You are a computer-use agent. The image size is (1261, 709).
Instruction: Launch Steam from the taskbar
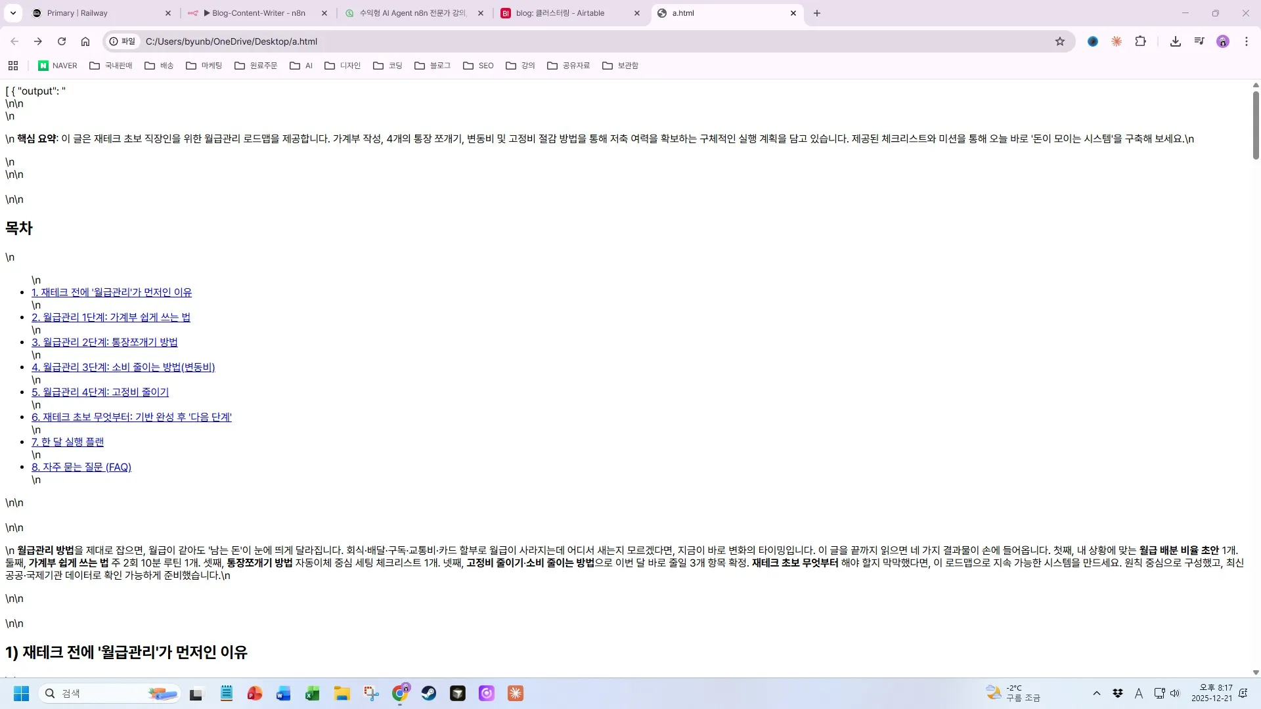[x=428, y=693]
